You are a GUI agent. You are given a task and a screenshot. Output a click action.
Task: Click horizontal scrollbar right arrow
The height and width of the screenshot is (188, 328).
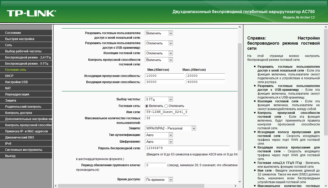236,186
